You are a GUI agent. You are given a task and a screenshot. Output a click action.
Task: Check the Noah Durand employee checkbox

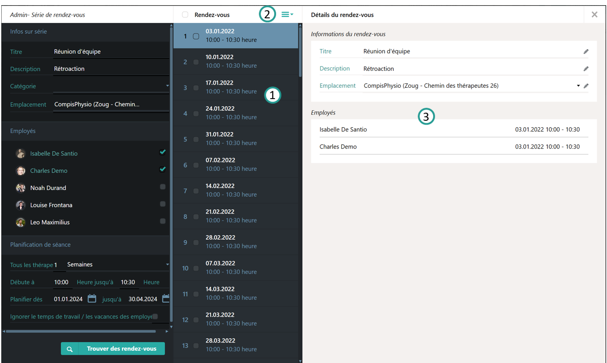click(x=162, y=187)
